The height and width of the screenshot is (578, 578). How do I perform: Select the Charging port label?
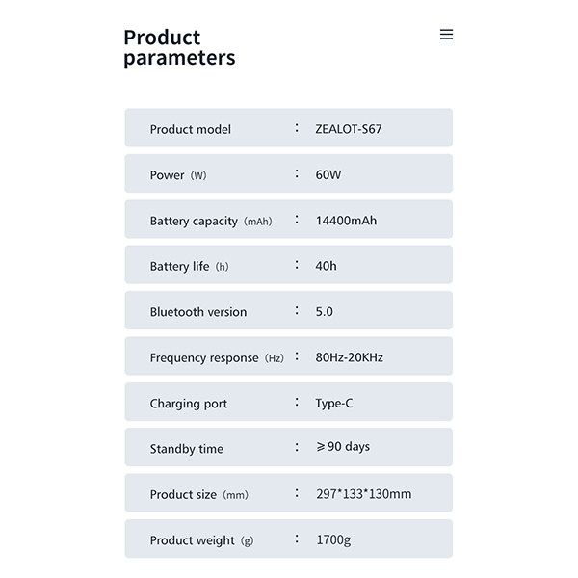coord(189,404)
